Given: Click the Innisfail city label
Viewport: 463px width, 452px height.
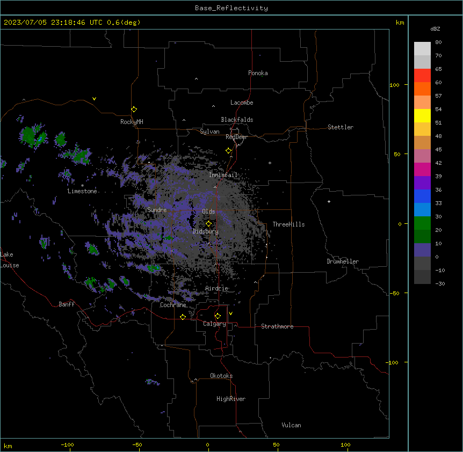Looking at the screenshot, I should [223, 175].
